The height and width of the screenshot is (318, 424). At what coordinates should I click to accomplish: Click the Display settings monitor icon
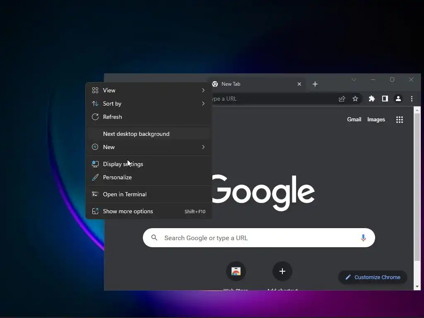coord(95,164)
